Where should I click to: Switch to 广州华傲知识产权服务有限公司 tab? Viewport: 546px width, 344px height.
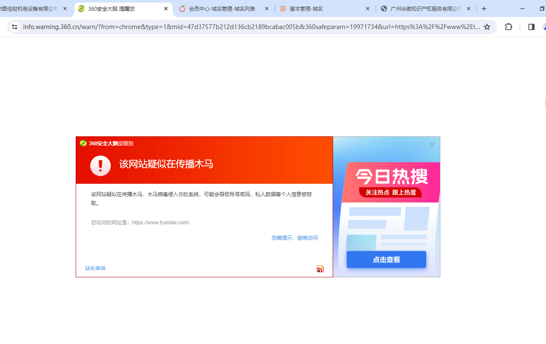point(426,9)
